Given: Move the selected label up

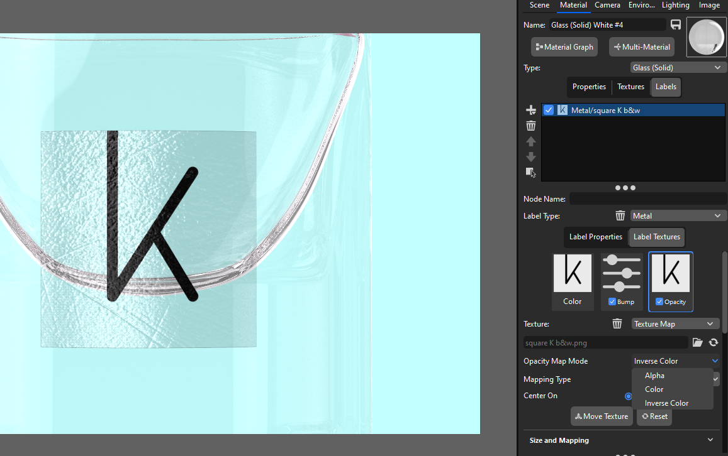Looking at the screenshot, I should pos(530,141).
